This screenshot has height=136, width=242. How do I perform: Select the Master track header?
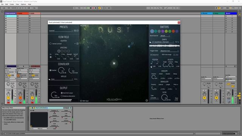click(231, 14)
